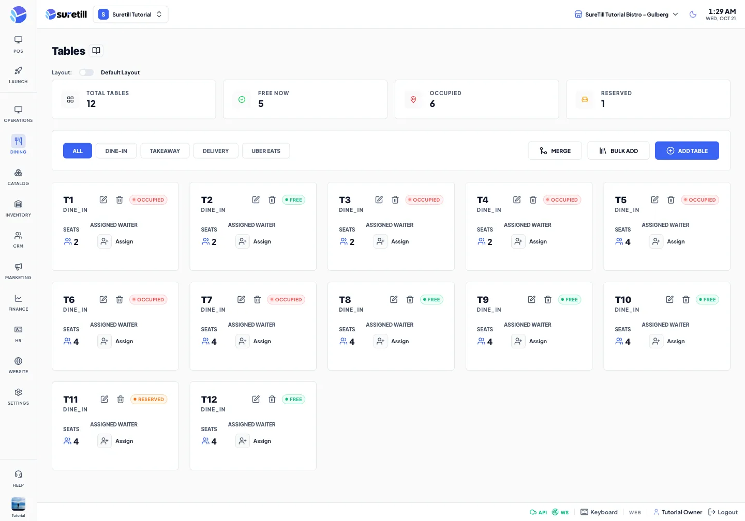Click the Tutorial avatar thumbnail
This screenshot has width=745, height=521.
(18, 504)
